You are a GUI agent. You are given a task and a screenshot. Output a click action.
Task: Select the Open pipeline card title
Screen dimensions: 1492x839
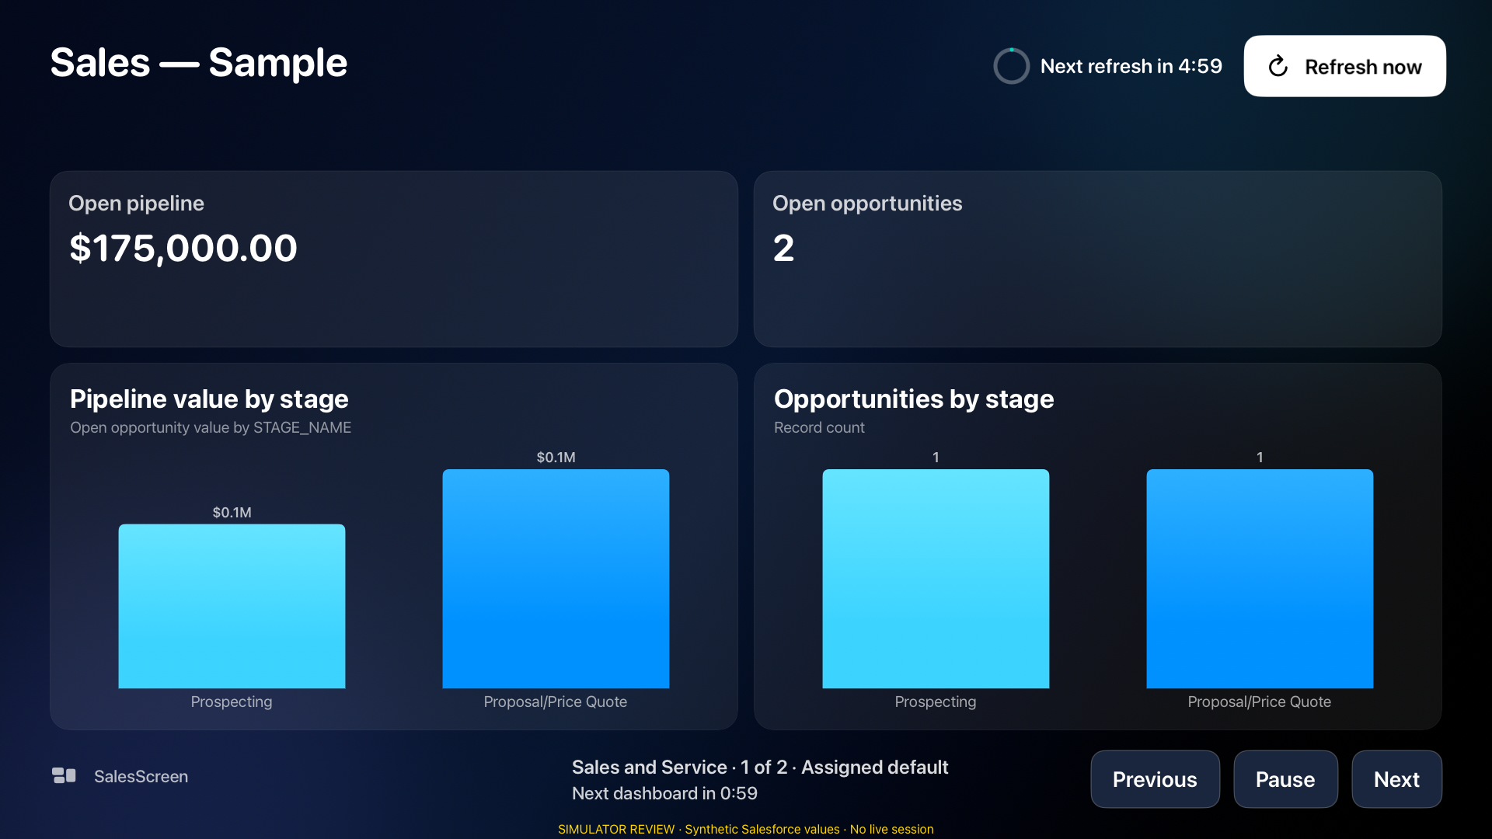(x=136, y=203)
